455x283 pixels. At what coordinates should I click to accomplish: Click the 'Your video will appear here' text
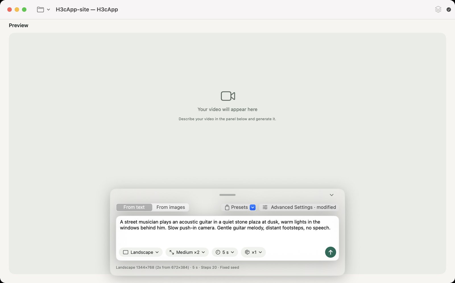[x=227, y=110]
